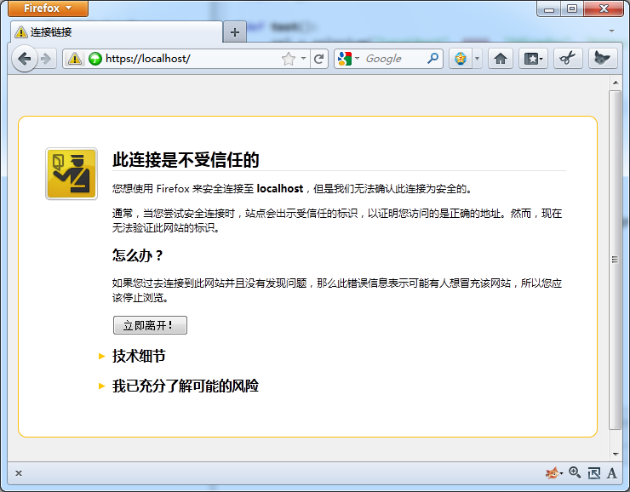Minimize the Firefox window
The image size is (630, 492).
point(549,9)
